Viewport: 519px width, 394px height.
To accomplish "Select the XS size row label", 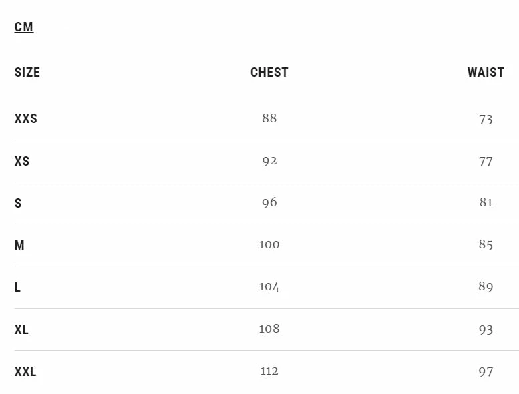I will (x=22, y=161).
